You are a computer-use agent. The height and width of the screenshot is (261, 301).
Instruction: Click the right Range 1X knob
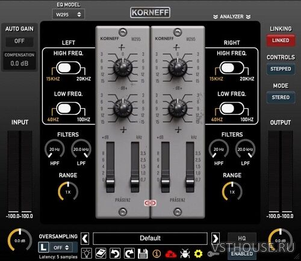coord(232,192)
